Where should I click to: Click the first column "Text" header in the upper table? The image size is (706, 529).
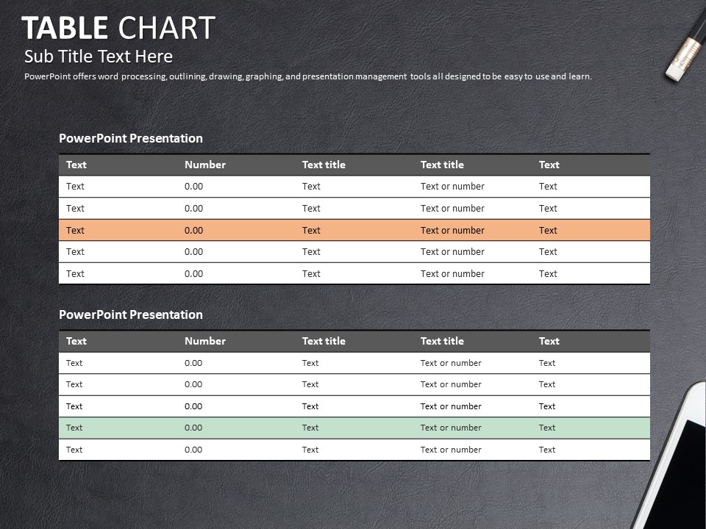coord(76,165)
